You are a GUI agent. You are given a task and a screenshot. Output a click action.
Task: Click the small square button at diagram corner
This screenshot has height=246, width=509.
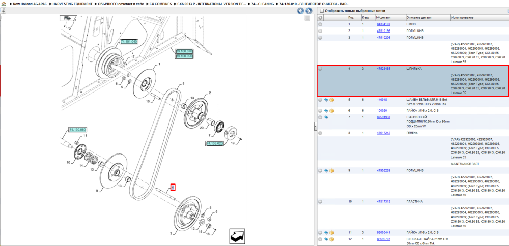tap(307, 18)
